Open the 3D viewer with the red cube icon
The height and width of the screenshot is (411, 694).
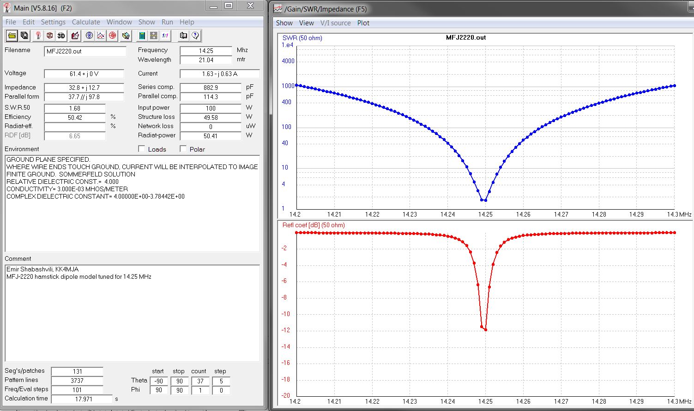[x=49, y=35]
